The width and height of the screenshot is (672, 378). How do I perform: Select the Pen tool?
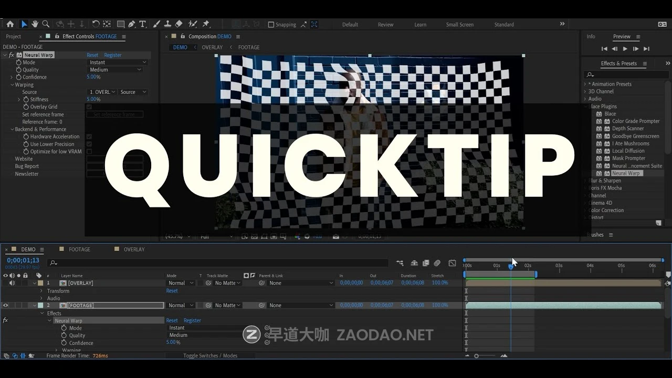tap(131, 24)
